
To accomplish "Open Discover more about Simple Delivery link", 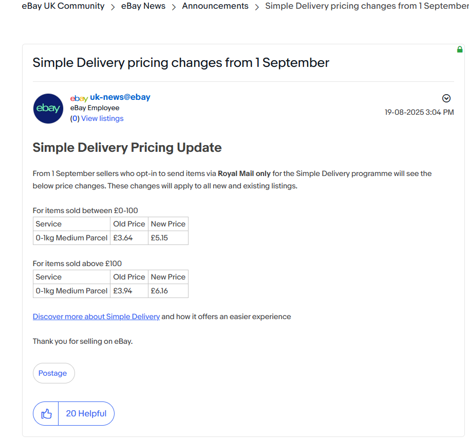I will click(x=96, y=317).
